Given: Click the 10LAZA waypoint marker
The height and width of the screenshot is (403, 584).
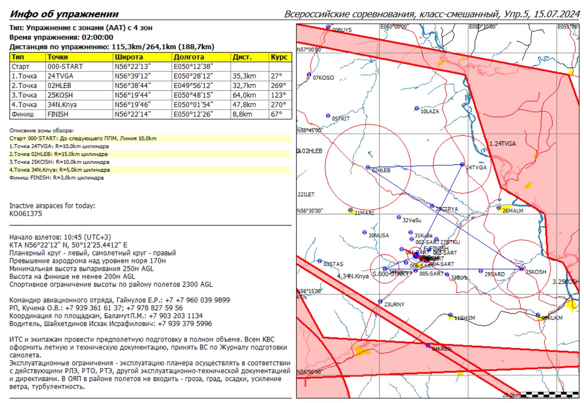Looking at the screenshot, I should (x=417, y=108).
